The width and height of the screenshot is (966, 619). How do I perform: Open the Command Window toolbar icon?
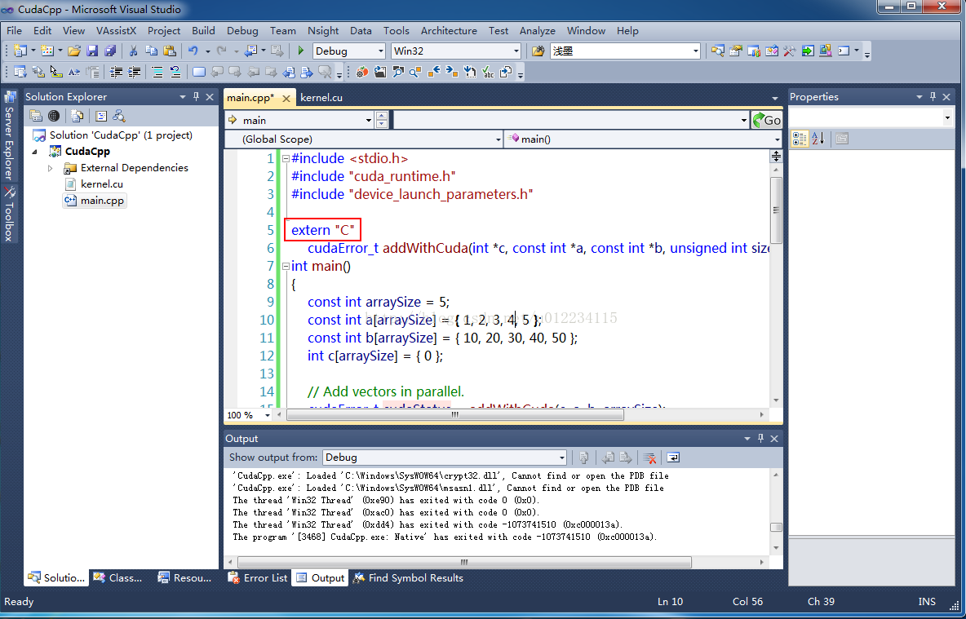click(844, 51)
